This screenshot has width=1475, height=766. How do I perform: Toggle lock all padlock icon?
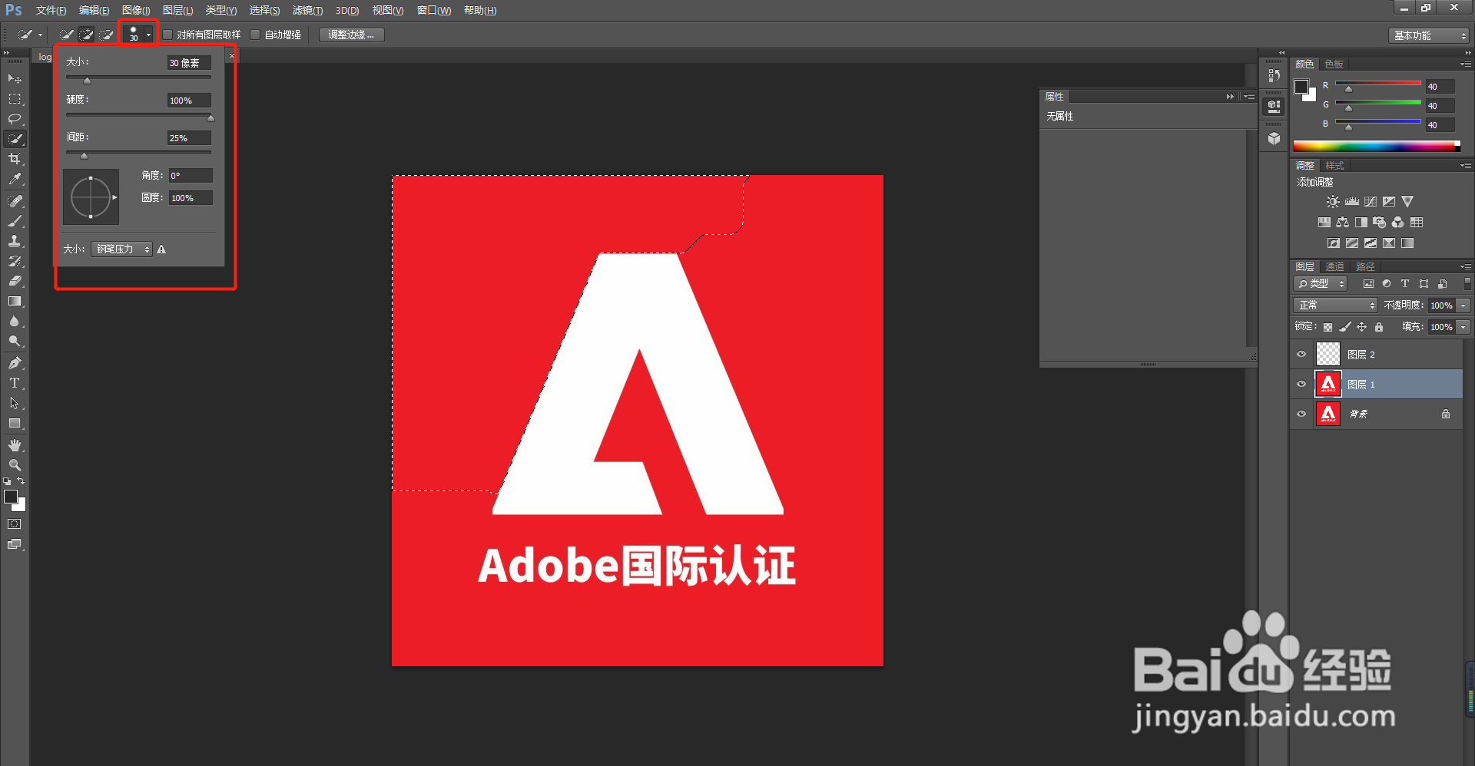1379,327
